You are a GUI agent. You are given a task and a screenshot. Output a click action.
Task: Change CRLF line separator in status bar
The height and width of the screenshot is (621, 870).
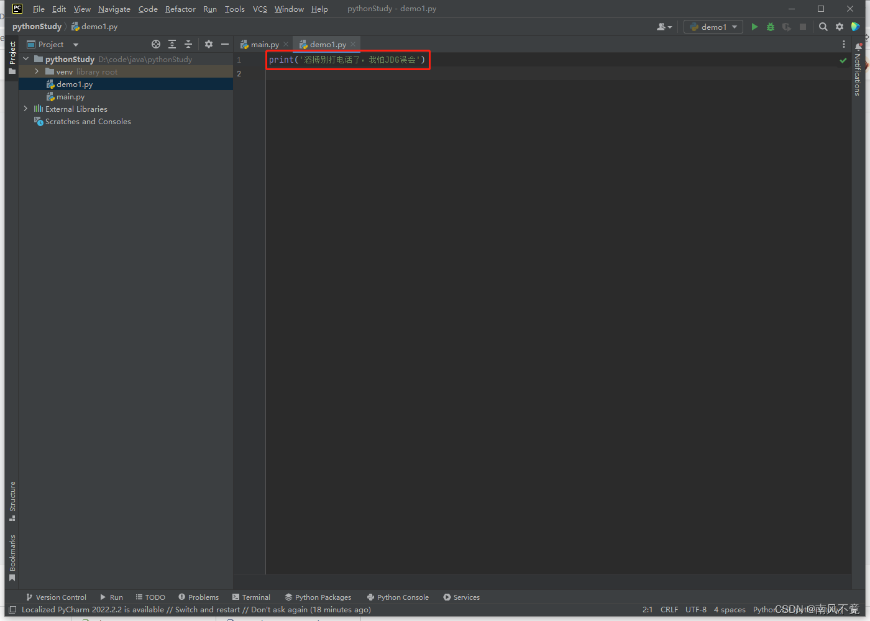click(669, 610)
